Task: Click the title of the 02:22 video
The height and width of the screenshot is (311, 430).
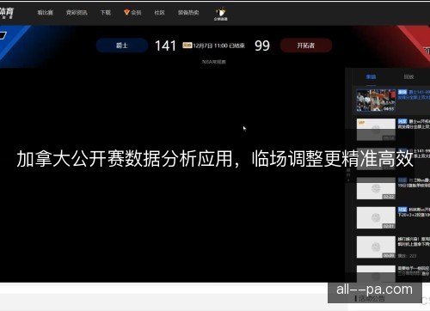Action: pyautogui.click(x=414, y=183)
